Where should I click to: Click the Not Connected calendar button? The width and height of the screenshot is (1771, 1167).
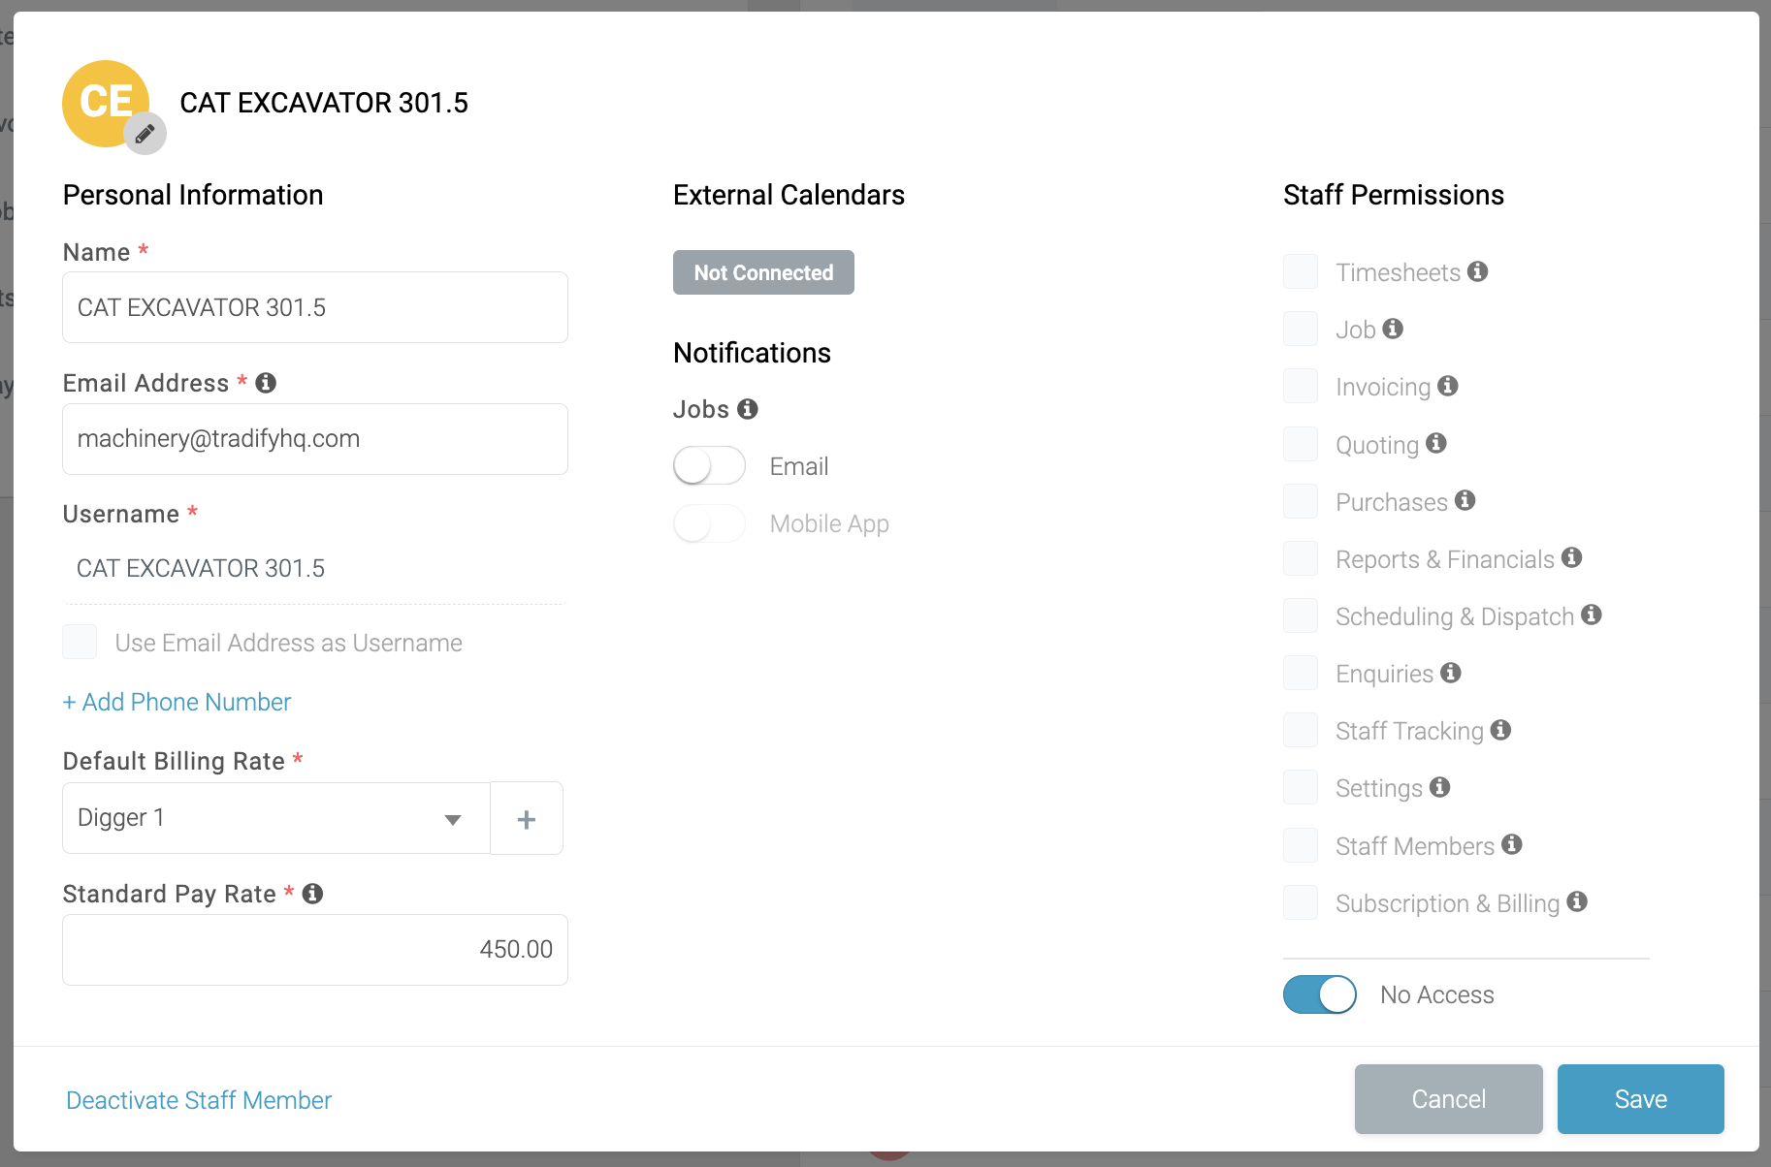coord(763,272)
